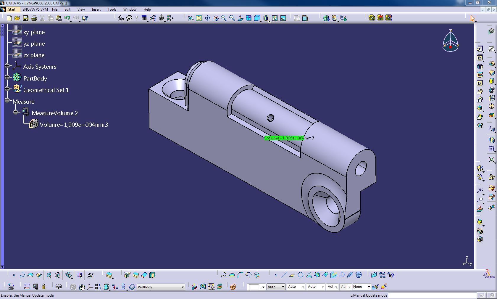Save the part with the floppy icon

pyautogui.click(x=26, y=18)
